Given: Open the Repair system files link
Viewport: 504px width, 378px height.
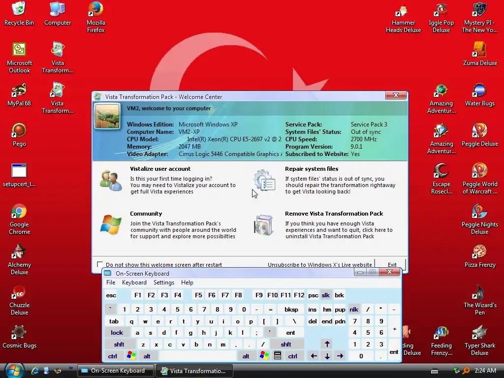Looking at the screenshot, I should coord(312,169).
